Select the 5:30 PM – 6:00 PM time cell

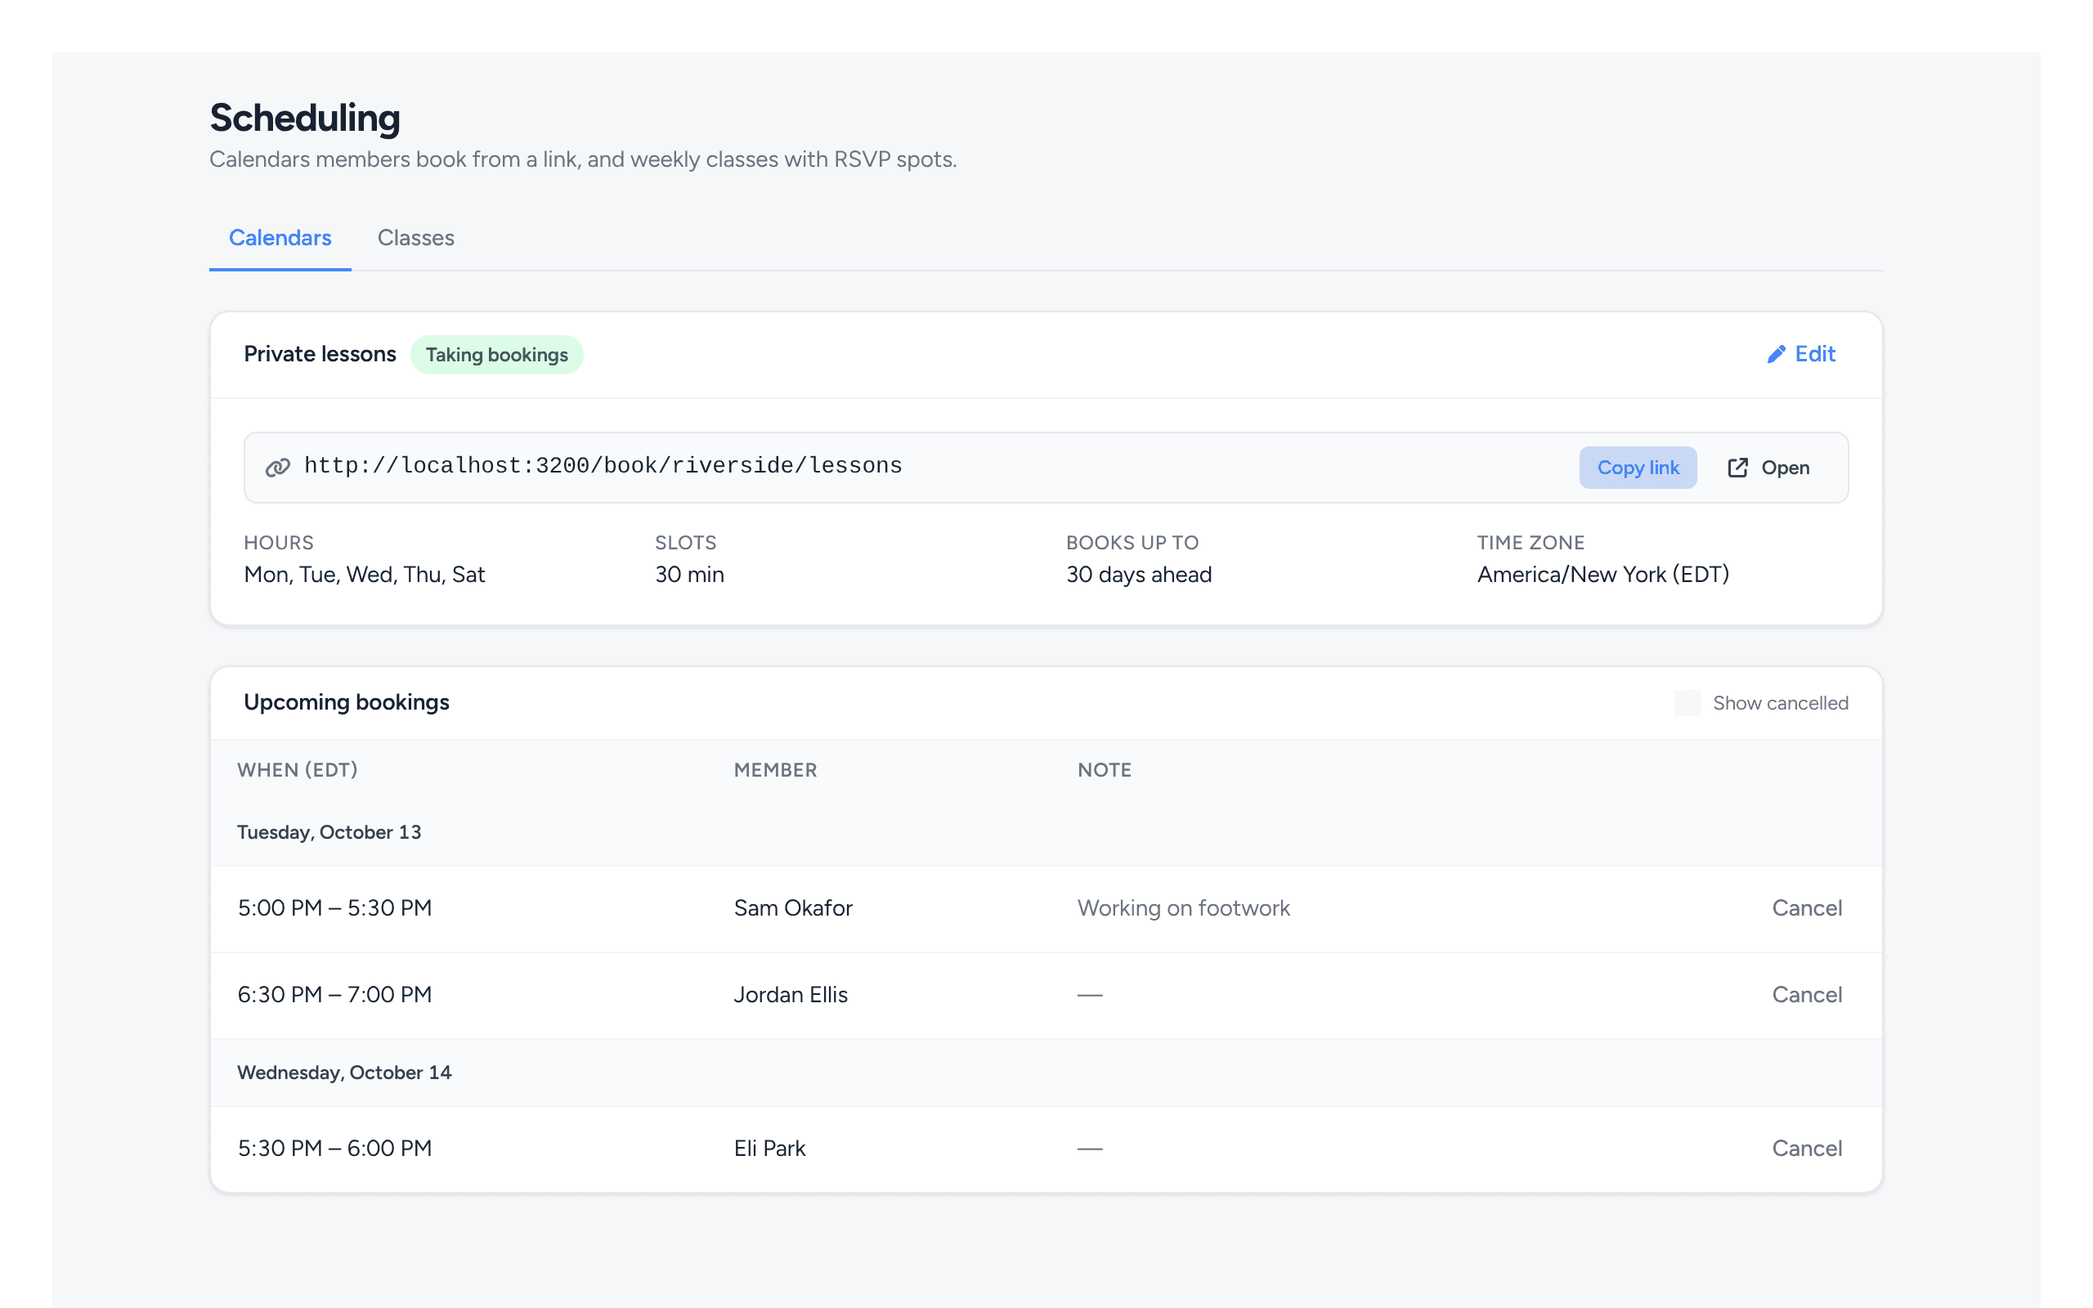tap(334, 1149)
